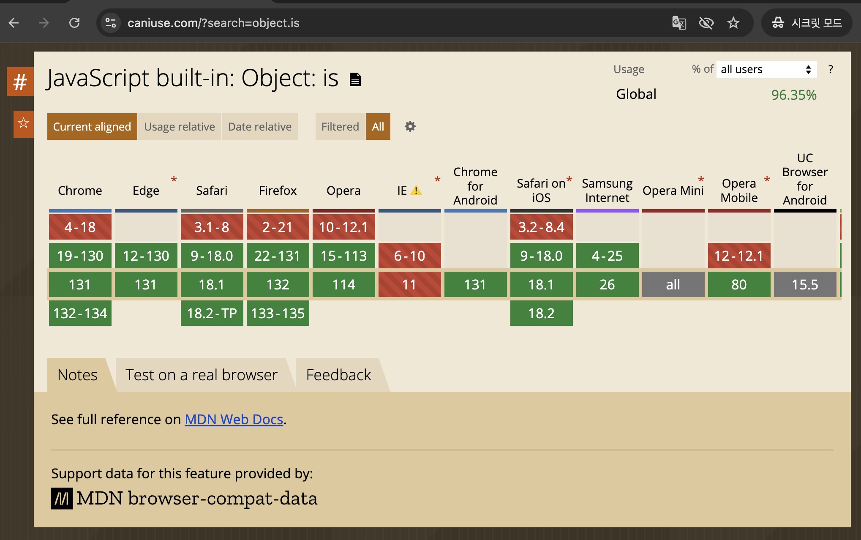Screen dimensions: 861x540
Task: Click the IE warning triangle icon
Action: [416, 191]
